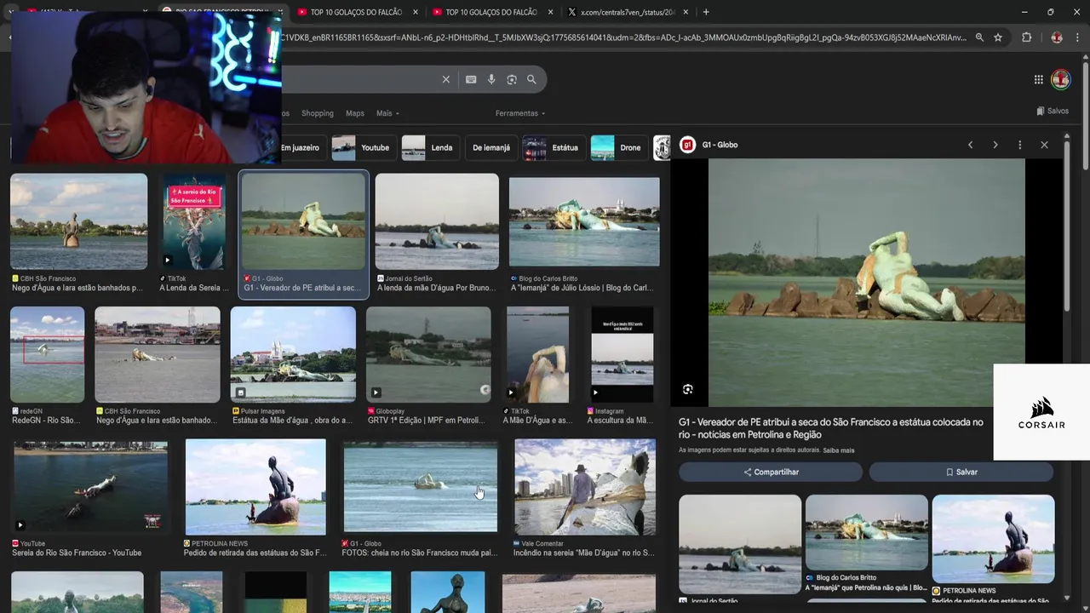Screen dimensions: 1090x613
Task: Search inside image with Lens icon on preview
Action: point(688,389)
